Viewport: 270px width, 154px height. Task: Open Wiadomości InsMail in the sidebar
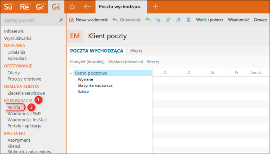click(x=27, y=120)
